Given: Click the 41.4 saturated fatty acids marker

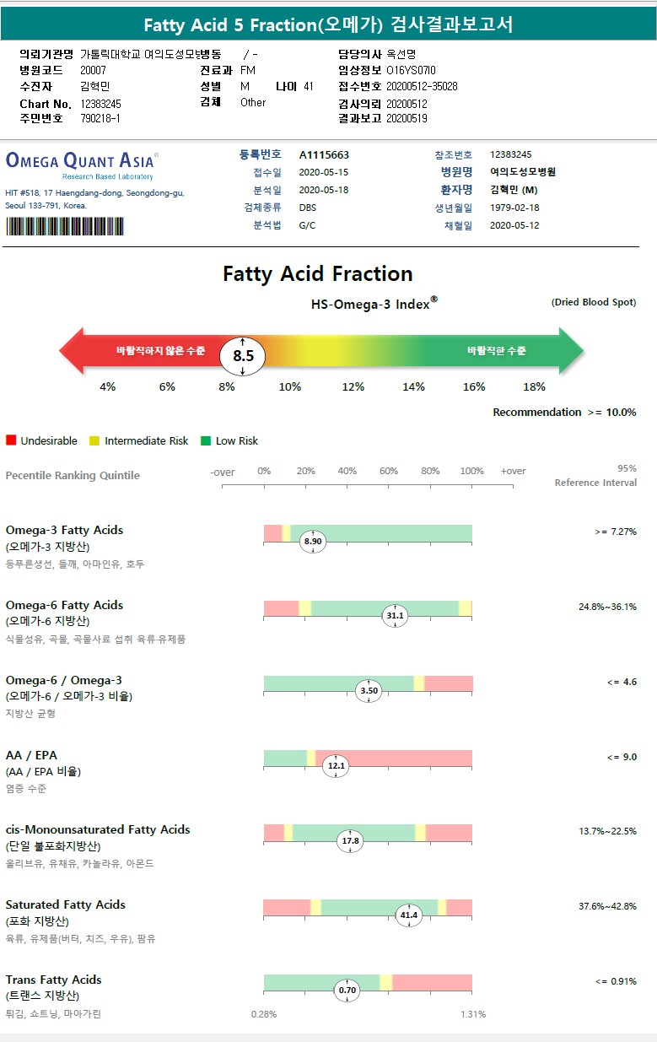Looking at the screenshot, I should pyautogui.click(x=409, y=915).
